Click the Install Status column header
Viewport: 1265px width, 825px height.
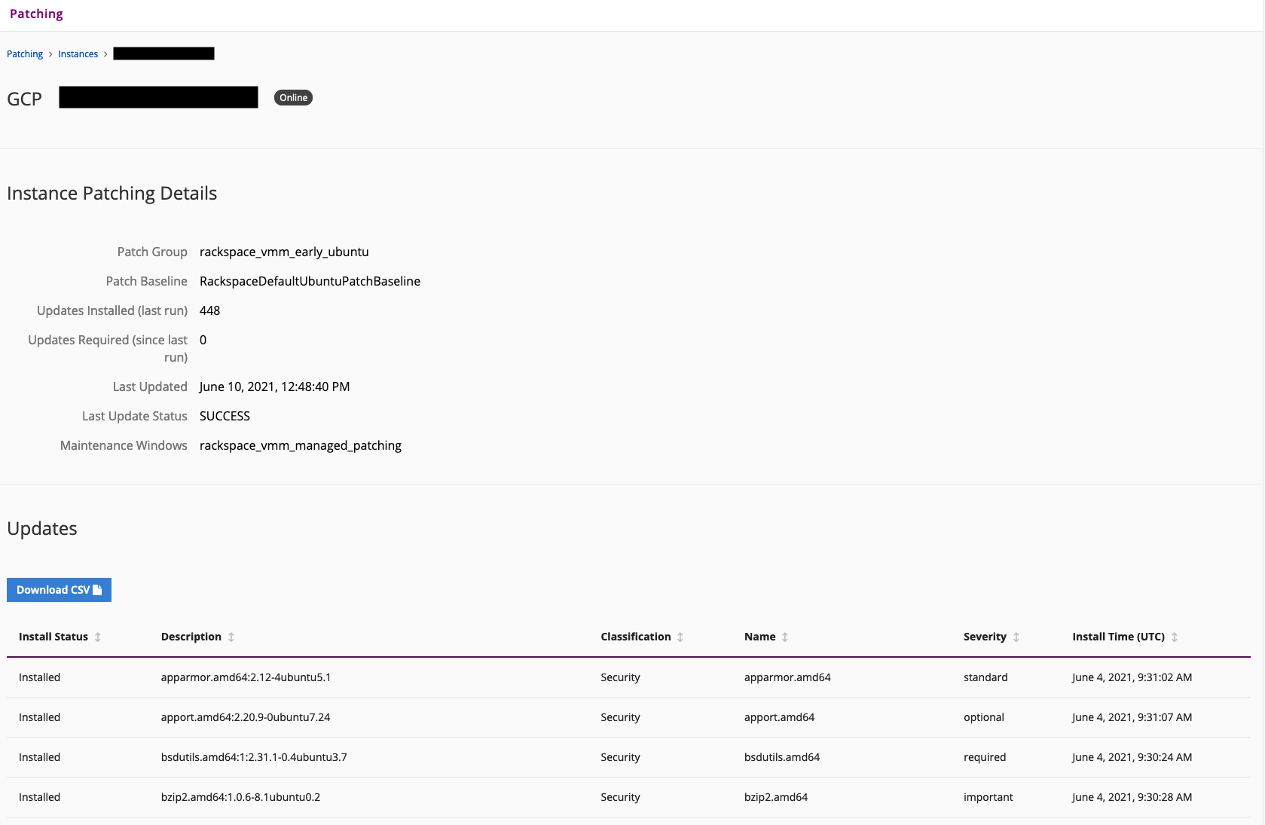(53, 637)
